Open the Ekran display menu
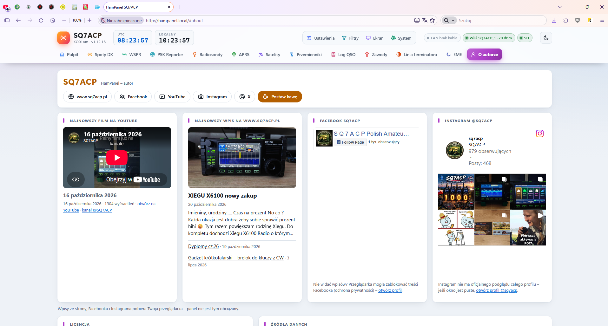608x326 pixels. (x=374, y=38)
